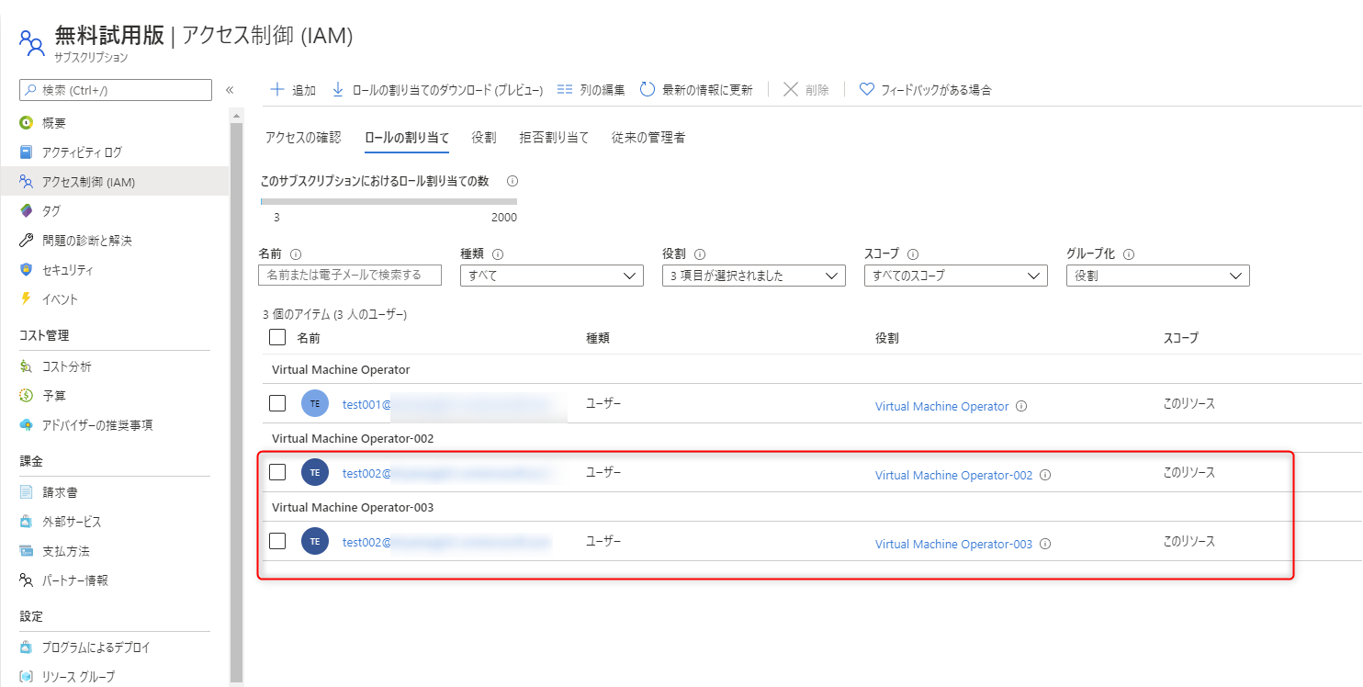Click the タグ tag icon
Screen dimensions: 1363x687
tap(27, 211)
